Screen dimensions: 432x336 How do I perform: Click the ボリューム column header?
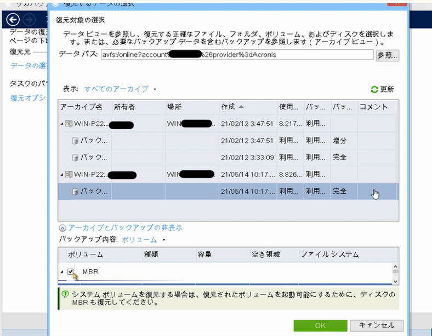pos(100,254)
